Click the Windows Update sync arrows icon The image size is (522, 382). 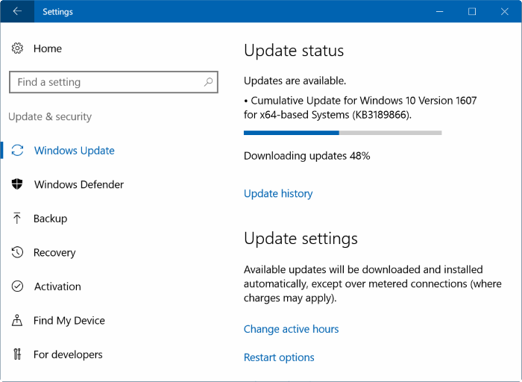(x=17, y=150)
